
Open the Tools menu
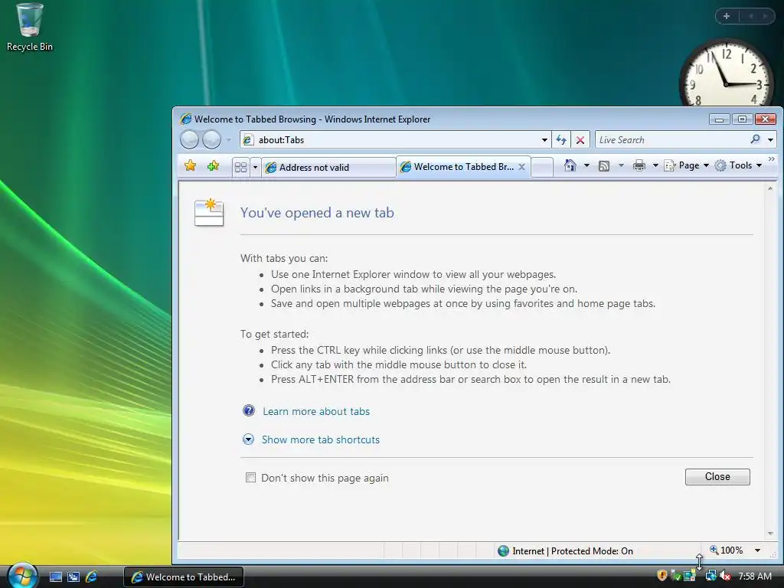pyautogui.click(x=738, y=165)
